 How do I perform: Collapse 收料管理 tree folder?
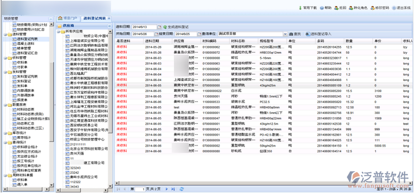6,58
